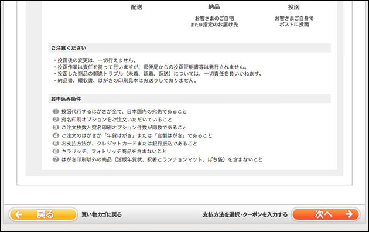Click the red 次へ next button

point(326,214)
